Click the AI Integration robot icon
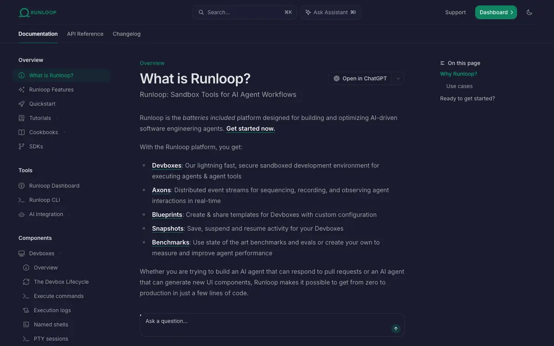Viewport: 554px width, 346px height. point(21,215)
